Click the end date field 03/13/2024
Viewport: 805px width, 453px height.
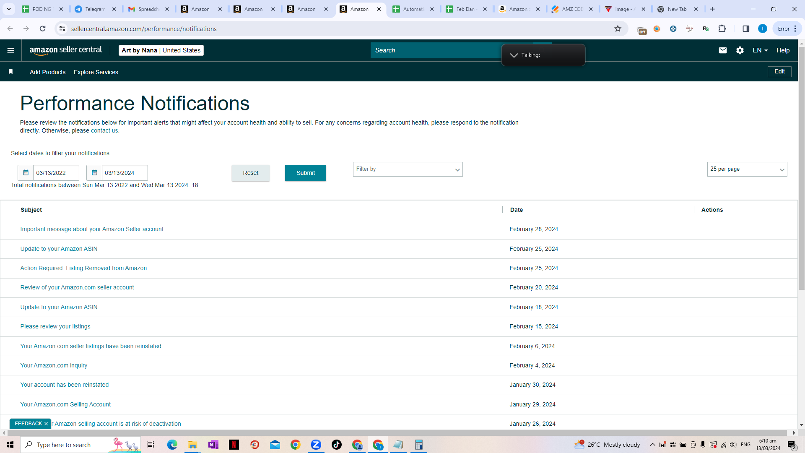tap(125, 173)
